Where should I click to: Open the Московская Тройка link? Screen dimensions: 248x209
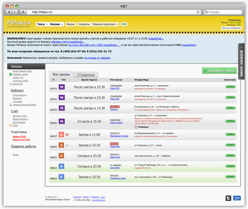coord(119,136)
